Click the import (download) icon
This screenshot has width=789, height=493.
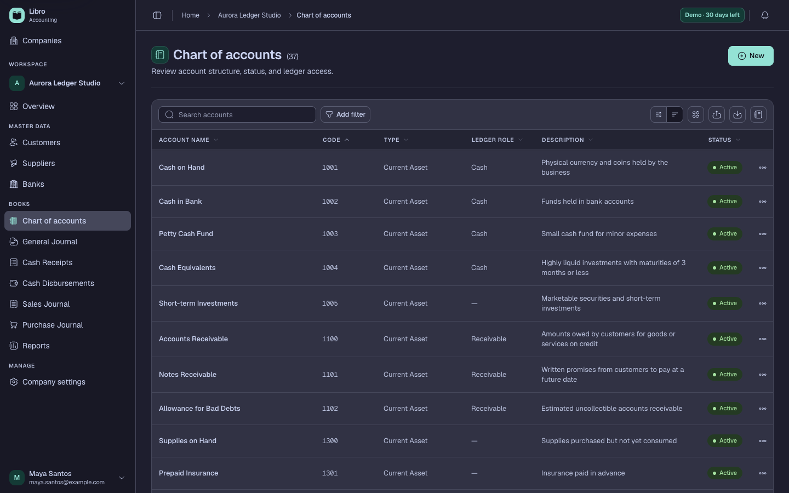tap(737, 114)
